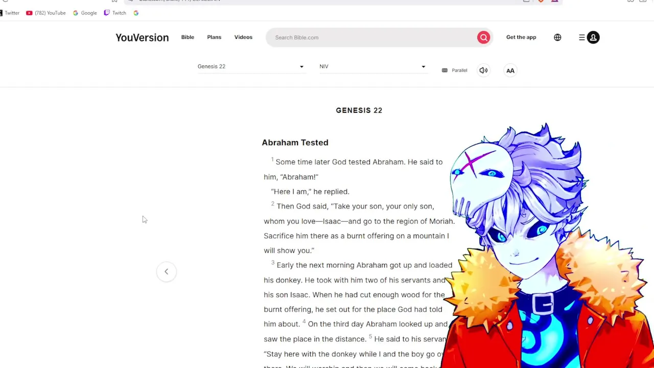Image resolution: width=654 pixels, height=368 pixels.
Task: Click the red search button icon
Action: coord(483,37)
